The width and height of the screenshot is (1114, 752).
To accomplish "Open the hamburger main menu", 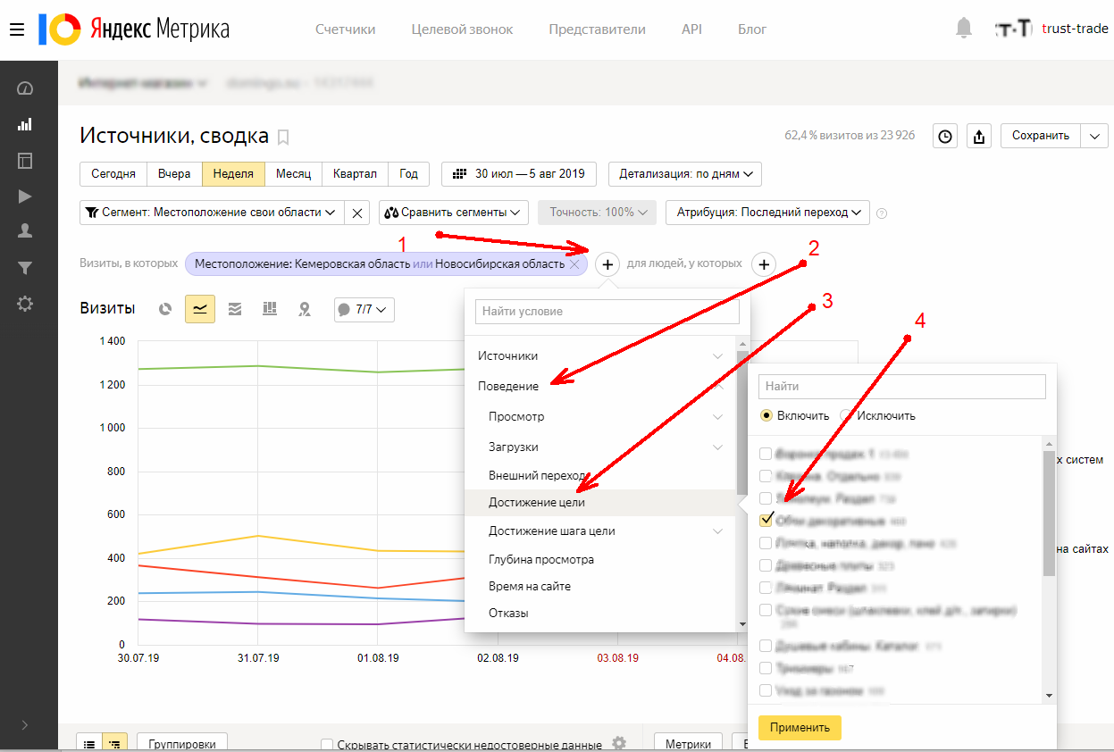I will (x=16, y=29).
